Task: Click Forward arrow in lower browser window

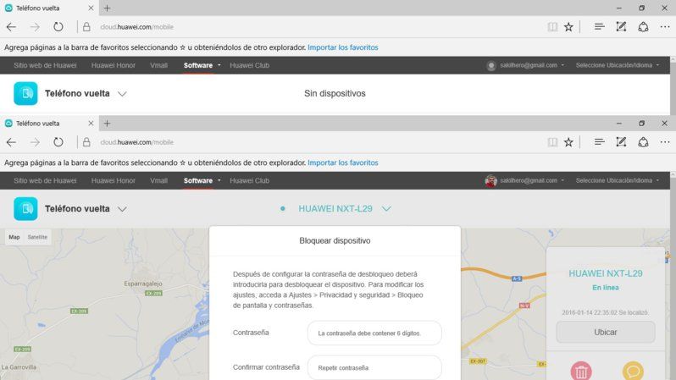Action: pos(35,142)
